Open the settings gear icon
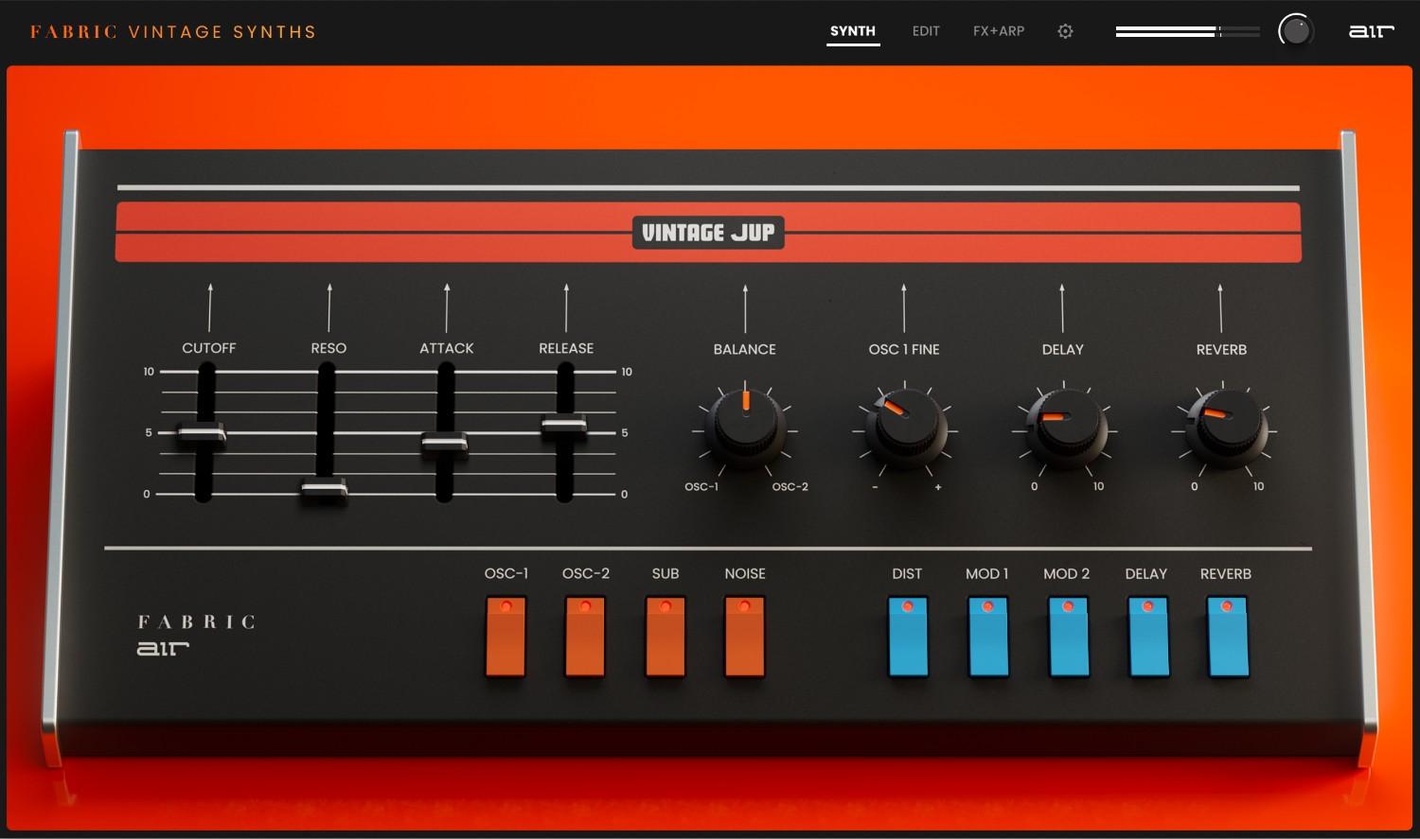 tap(1064, 31)
